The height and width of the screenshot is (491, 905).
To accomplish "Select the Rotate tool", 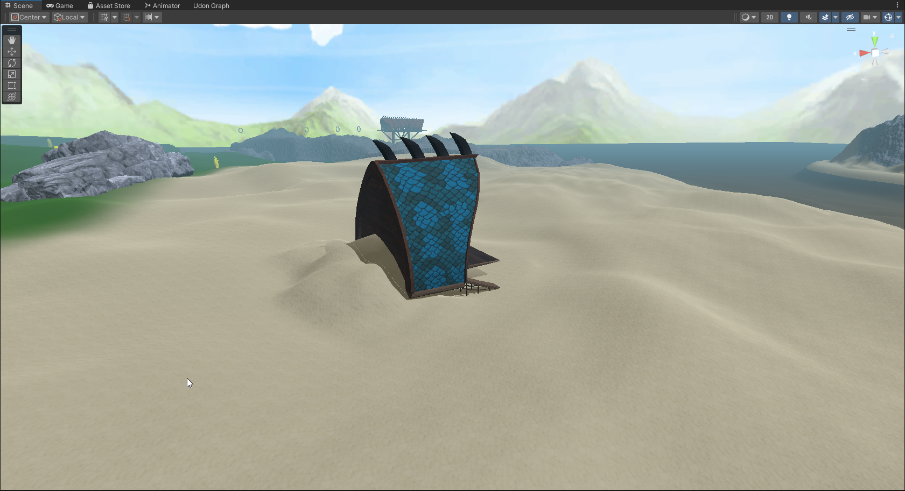I will 12,63.
